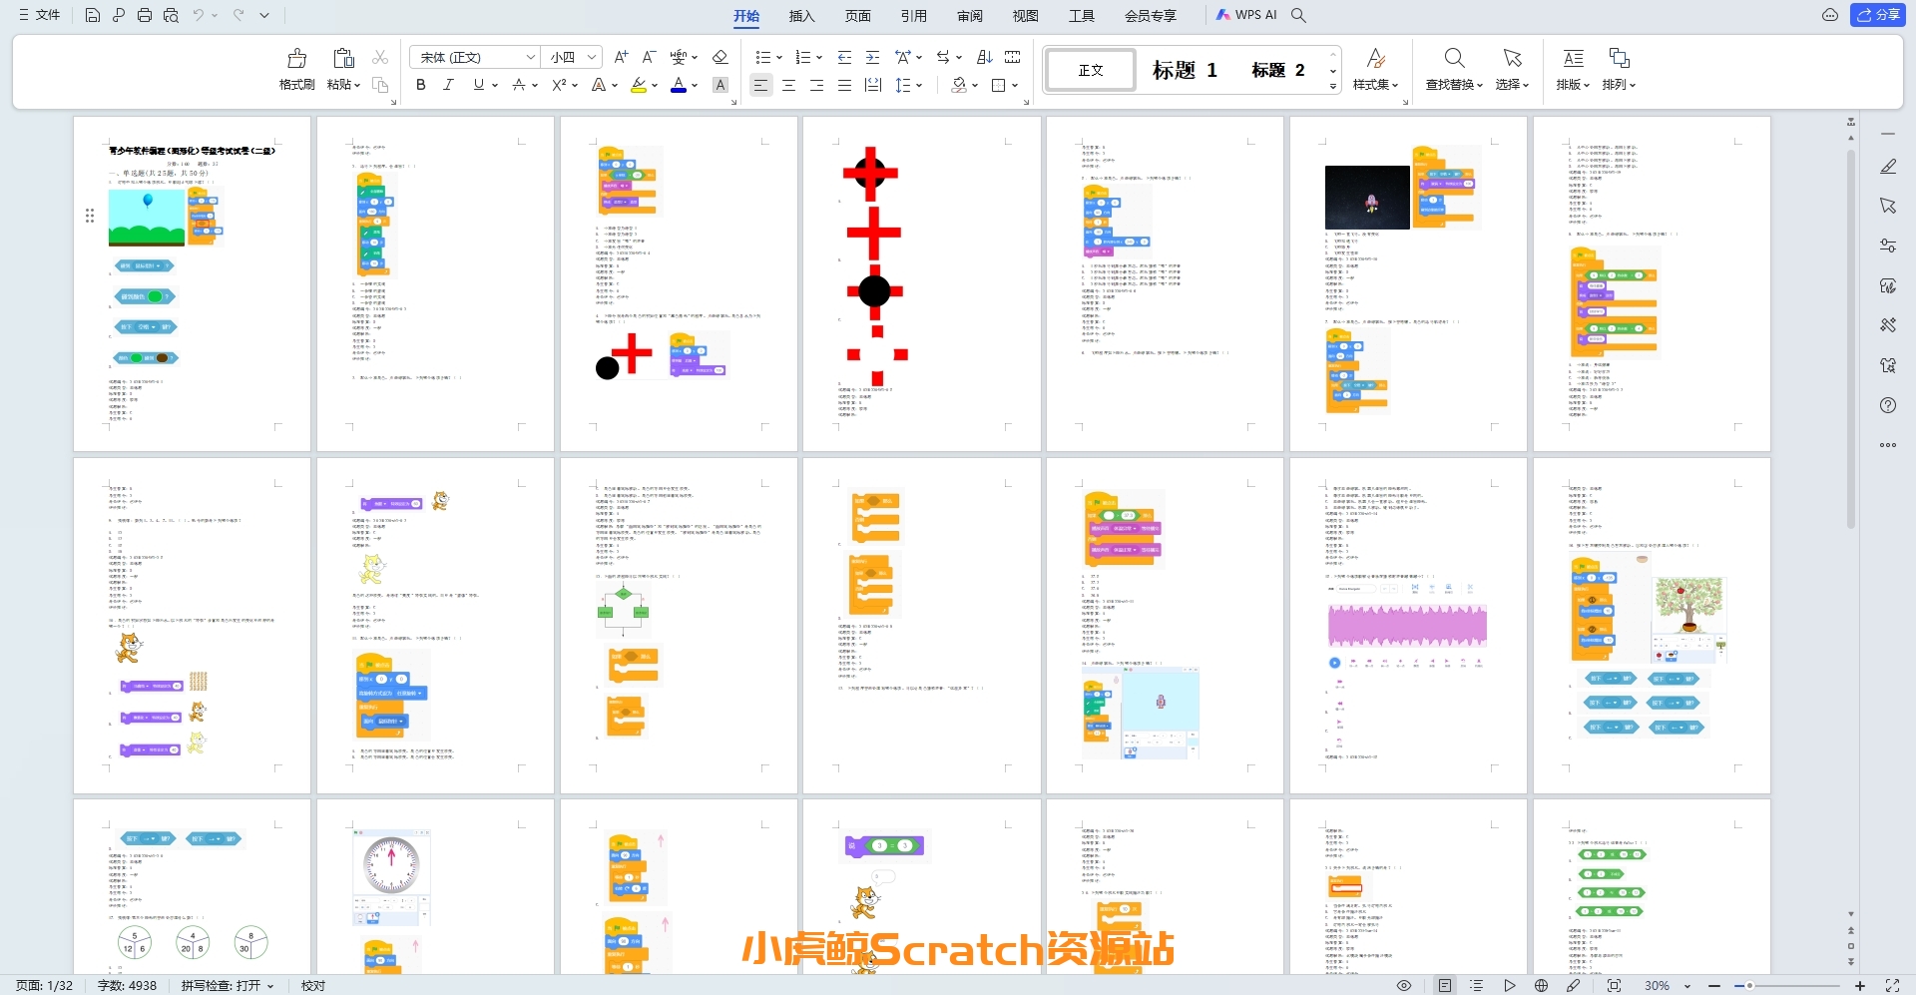Switch to web layout globe icon
Screen dimensions: 1916x995
[x=1541, y=985]
